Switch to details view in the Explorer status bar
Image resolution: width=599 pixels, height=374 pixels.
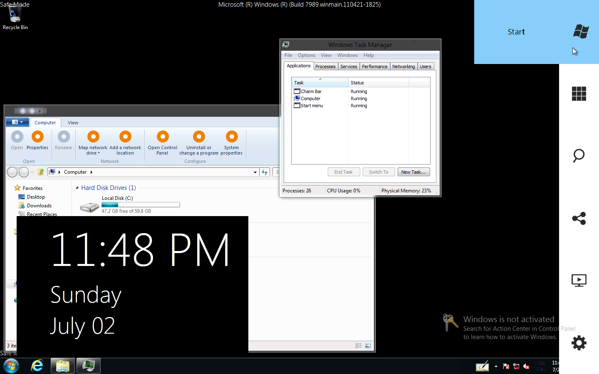(x=358, y=346)
